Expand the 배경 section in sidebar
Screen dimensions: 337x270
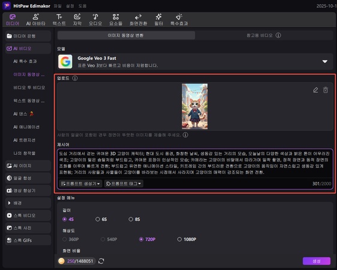coord(28,203)
